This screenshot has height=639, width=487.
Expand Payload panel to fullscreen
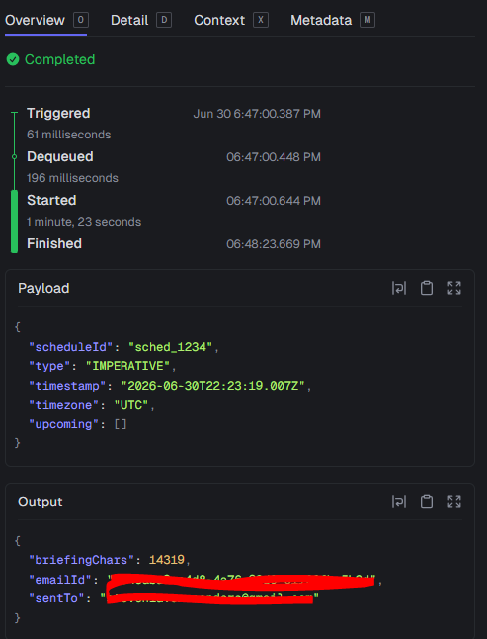[454, 288]
